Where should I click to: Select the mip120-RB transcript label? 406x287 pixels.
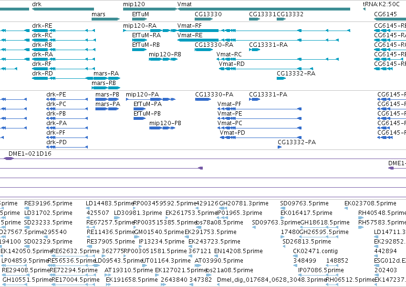tap(165, 54)
